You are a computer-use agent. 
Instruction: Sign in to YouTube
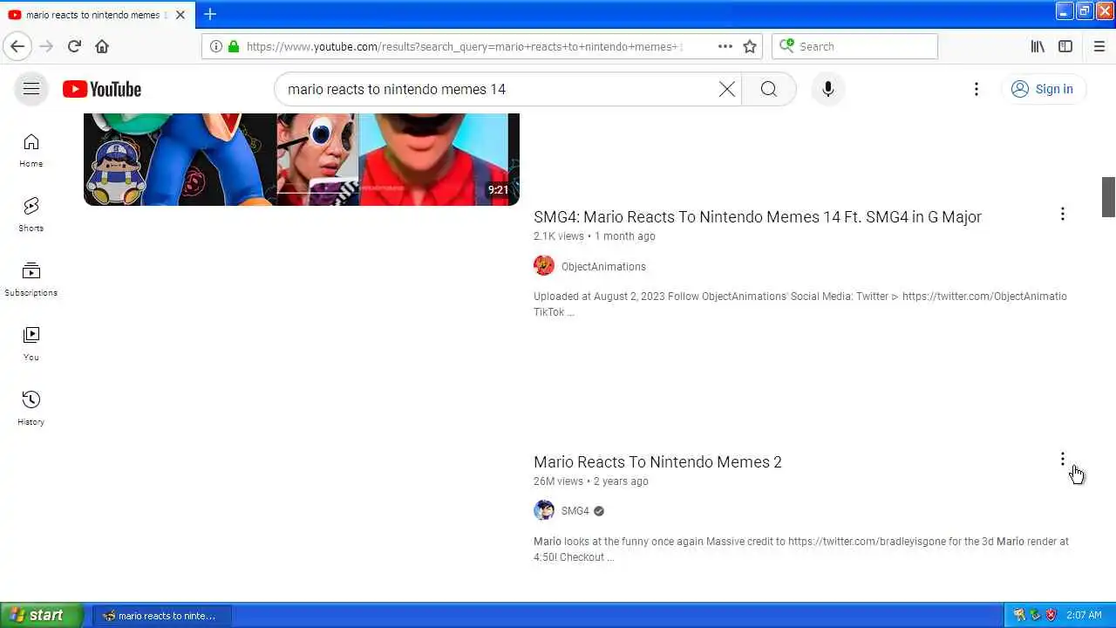(x=1043, y=89)
